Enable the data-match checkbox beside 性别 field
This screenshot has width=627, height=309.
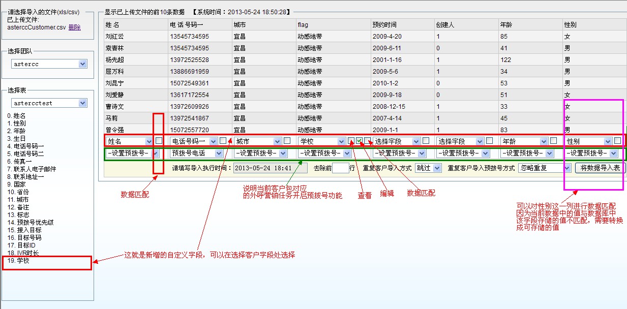tap(617, 141)
